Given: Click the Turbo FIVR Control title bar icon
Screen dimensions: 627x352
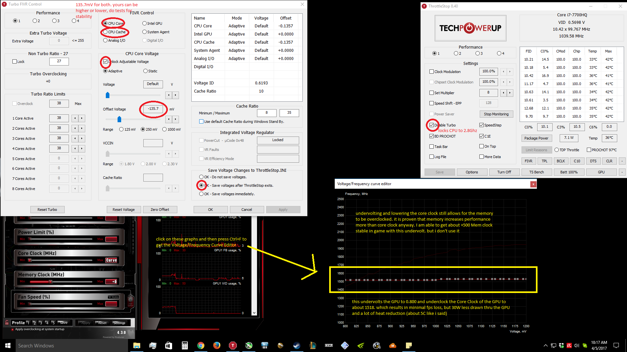Looking at the screenshot, I should tap(5, 4).
